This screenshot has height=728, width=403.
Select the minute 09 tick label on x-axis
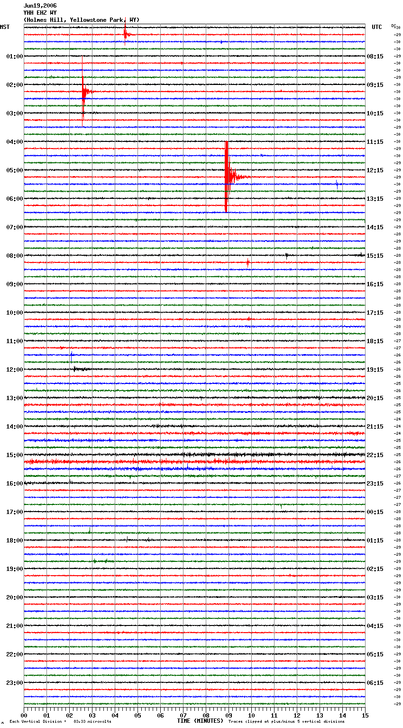229,715
